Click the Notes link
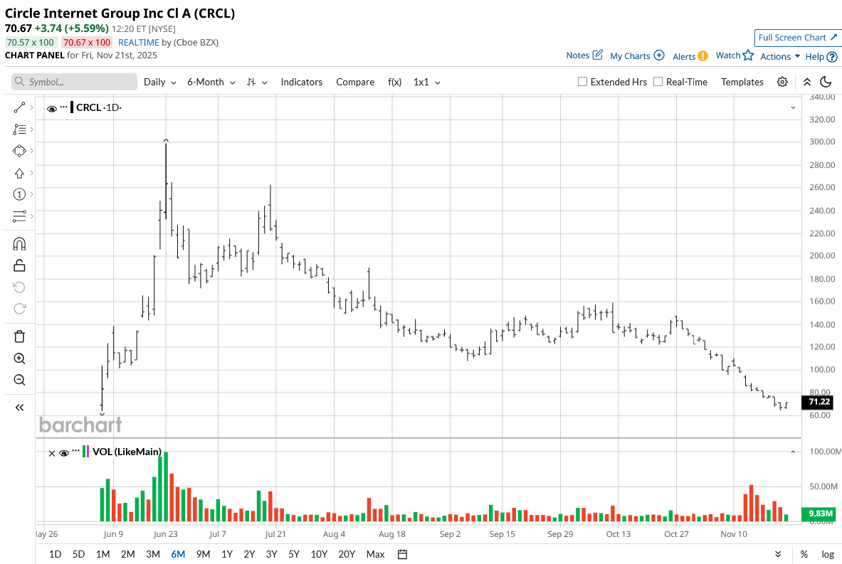The image size is (842, 564). point(578,55)
